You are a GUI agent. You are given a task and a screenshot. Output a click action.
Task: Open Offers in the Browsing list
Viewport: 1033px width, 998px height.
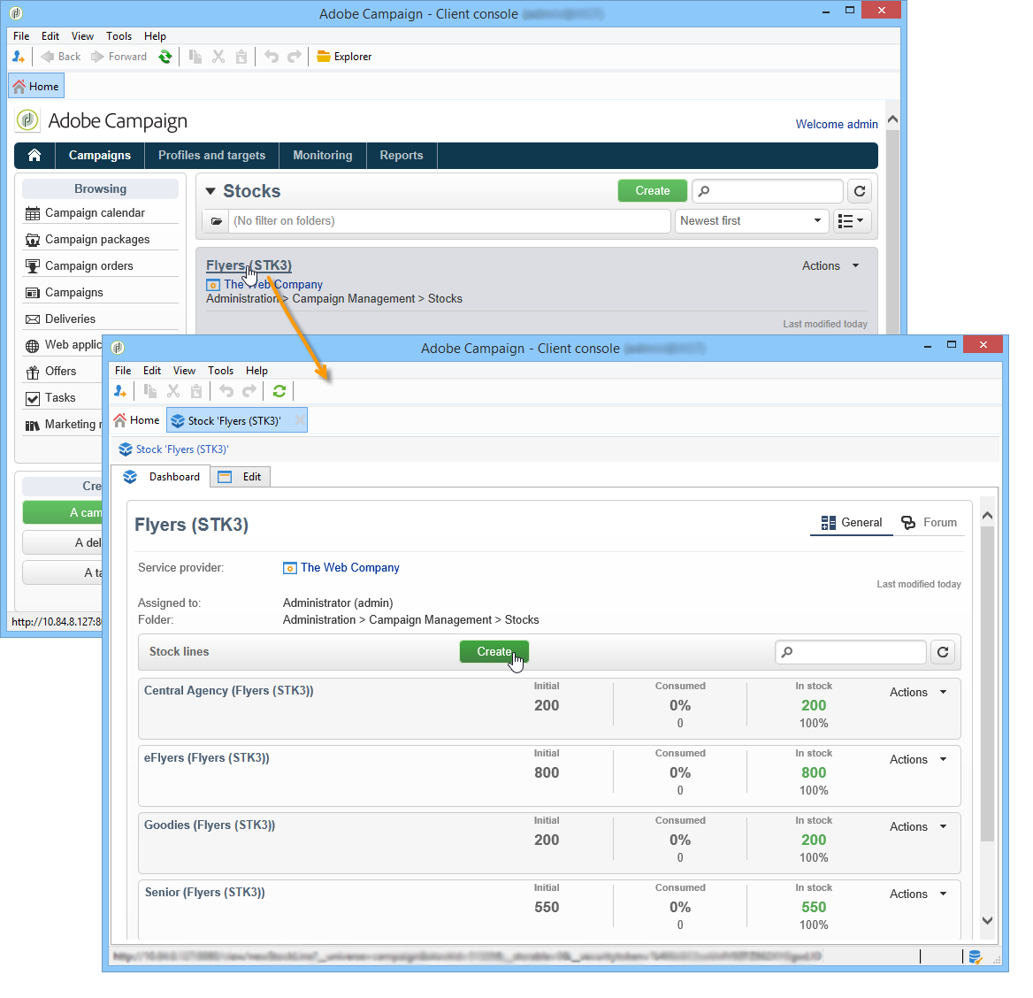[x=63, y=371]
